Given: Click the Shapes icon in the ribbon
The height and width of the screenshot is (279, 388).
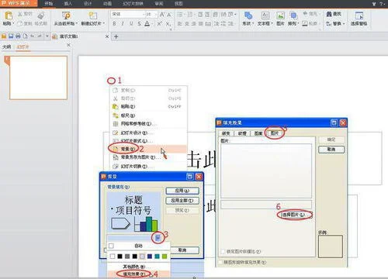Looking at the screenshot, I should click(248, 15).
